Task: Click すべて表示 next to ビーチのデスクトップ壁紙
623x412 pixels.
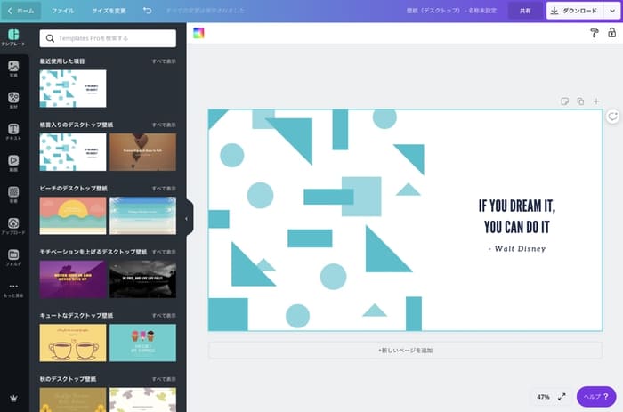Action: [x=164, y=189]
